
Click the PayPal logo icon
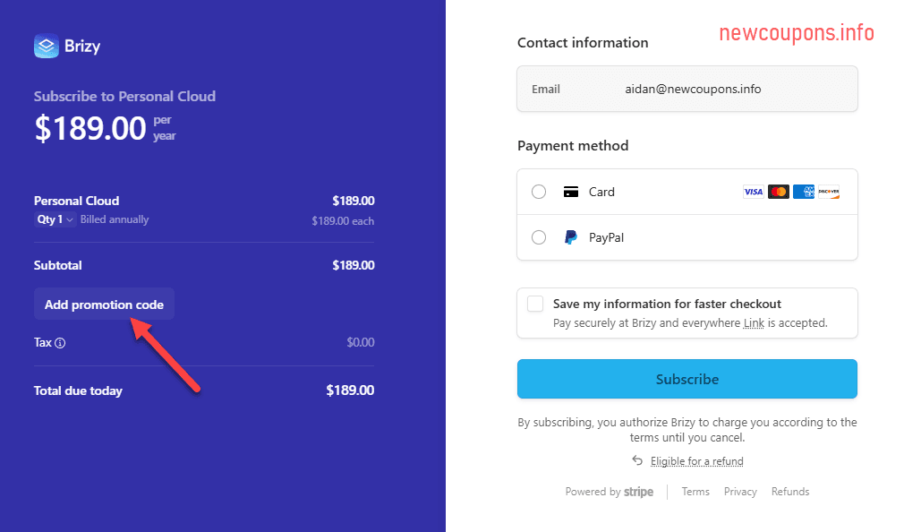pos(570,236)
